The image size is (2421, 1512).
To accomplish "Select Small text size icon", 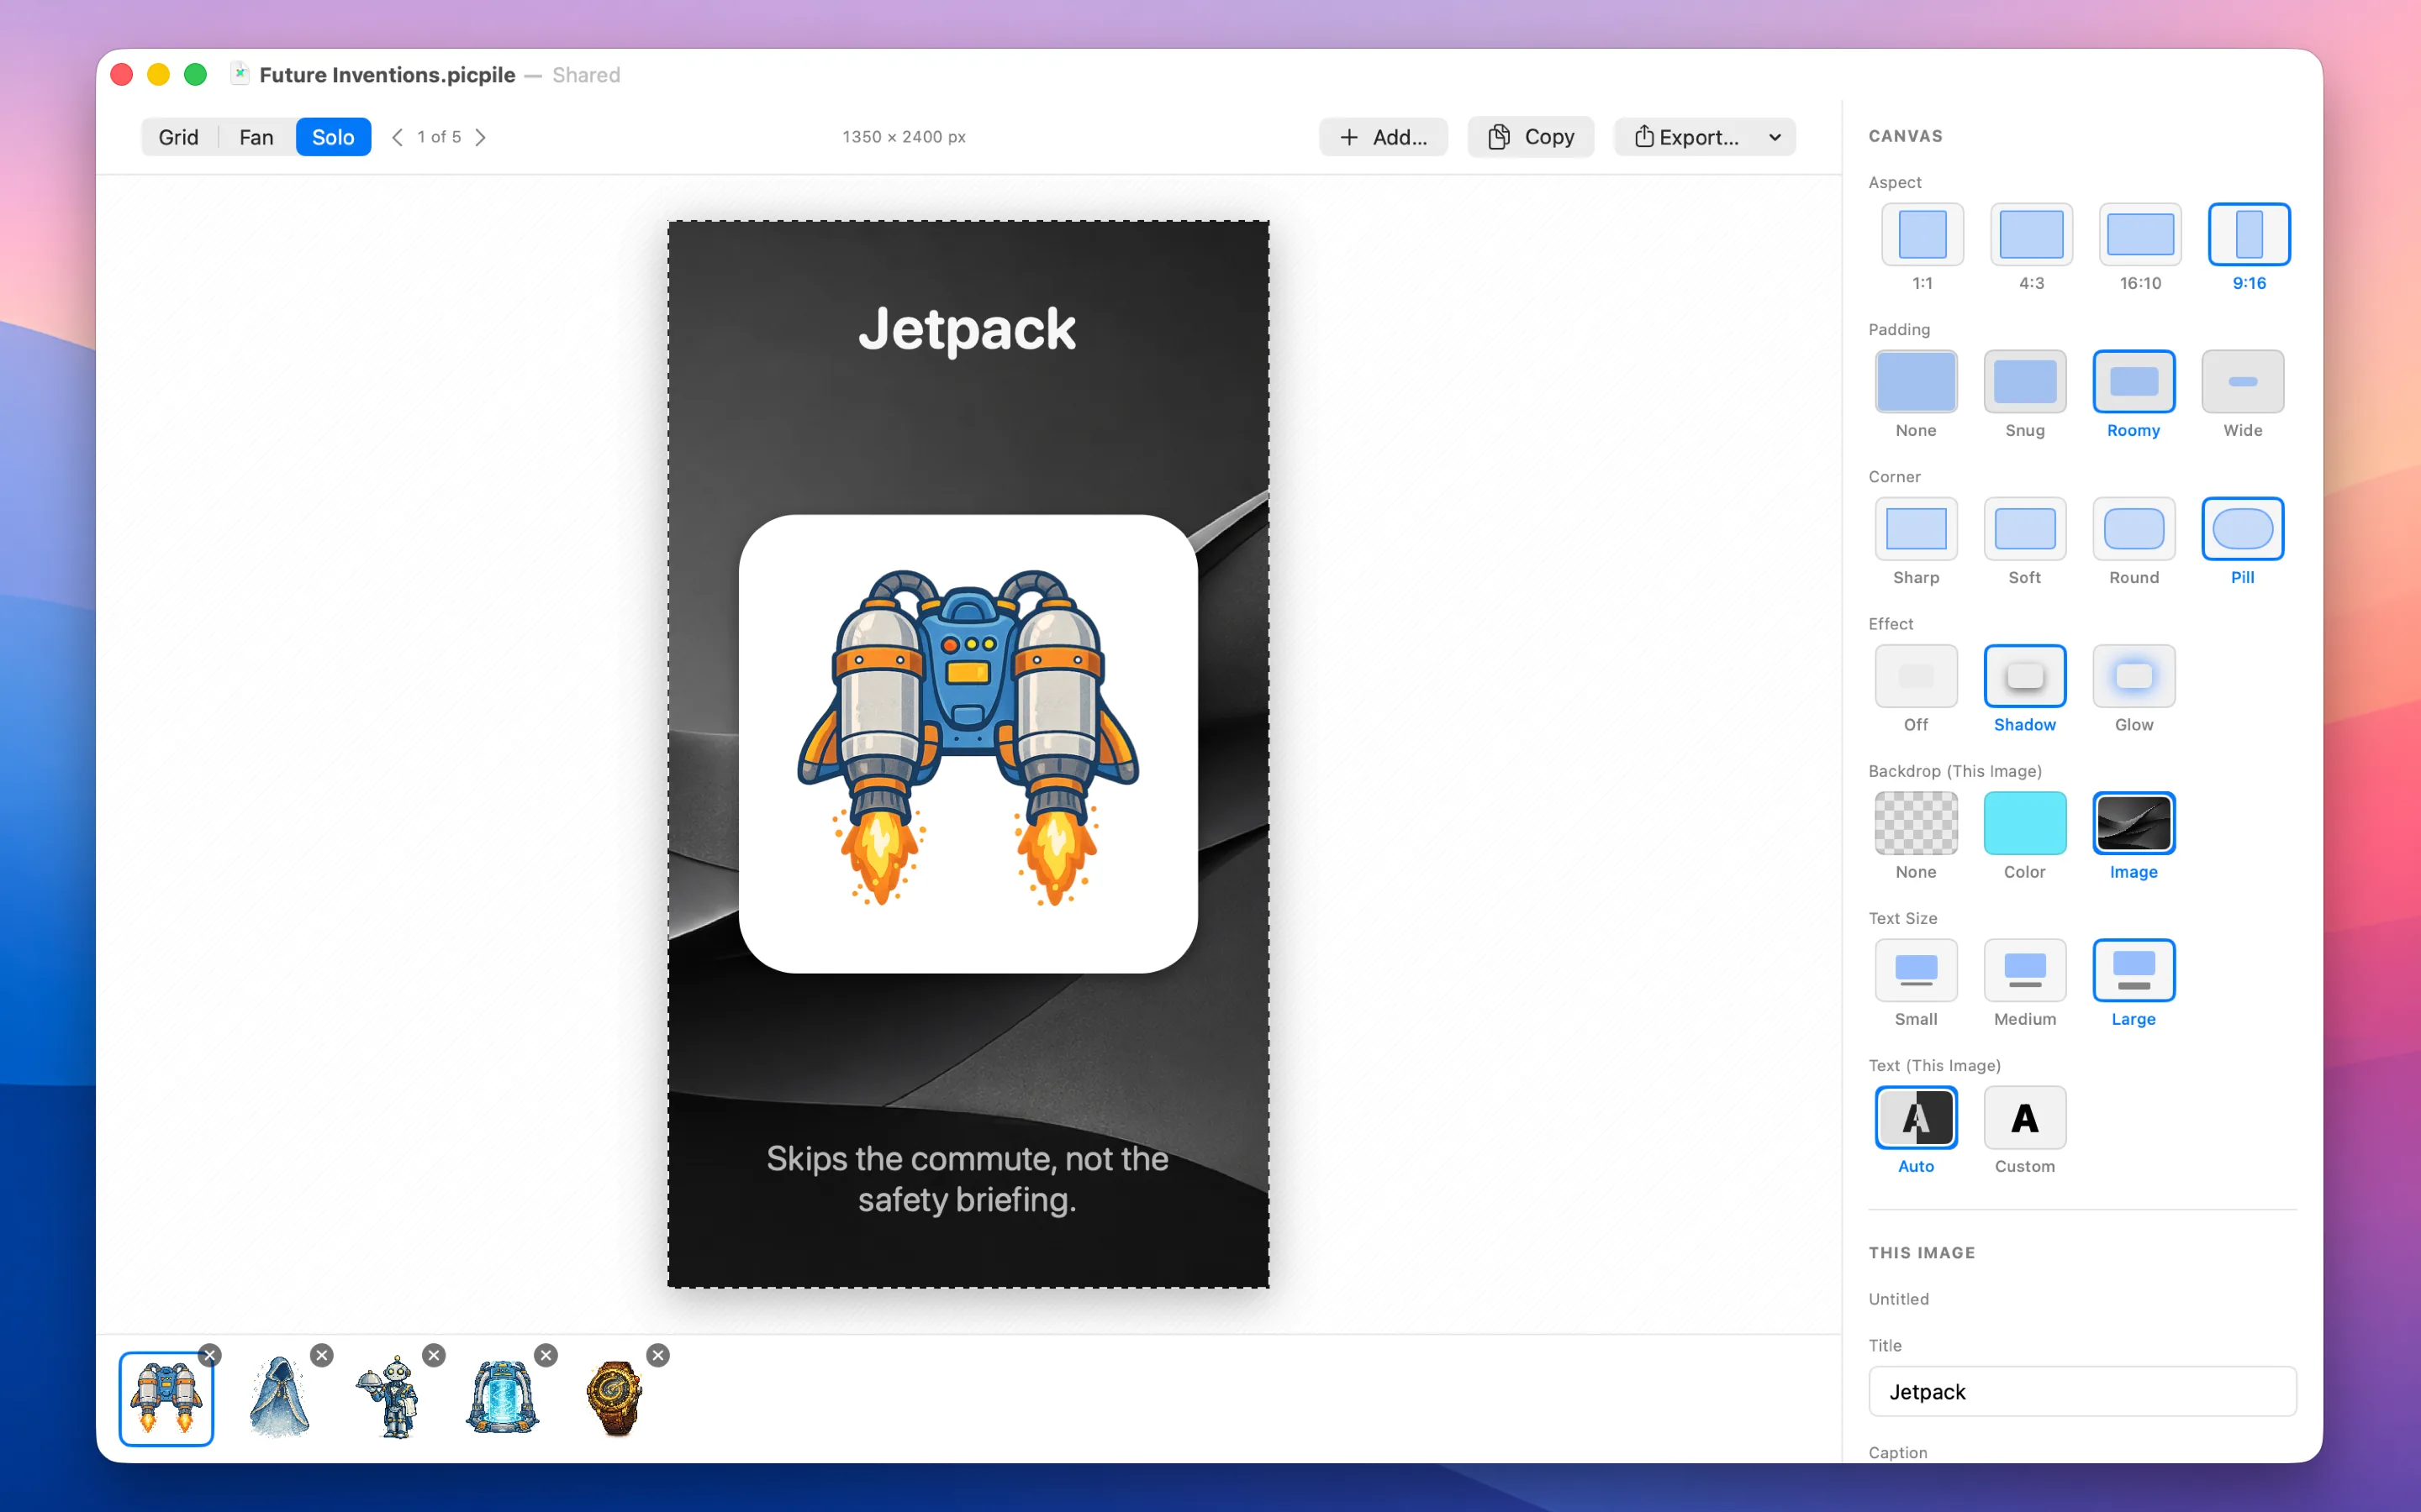I will point(1916,970).
